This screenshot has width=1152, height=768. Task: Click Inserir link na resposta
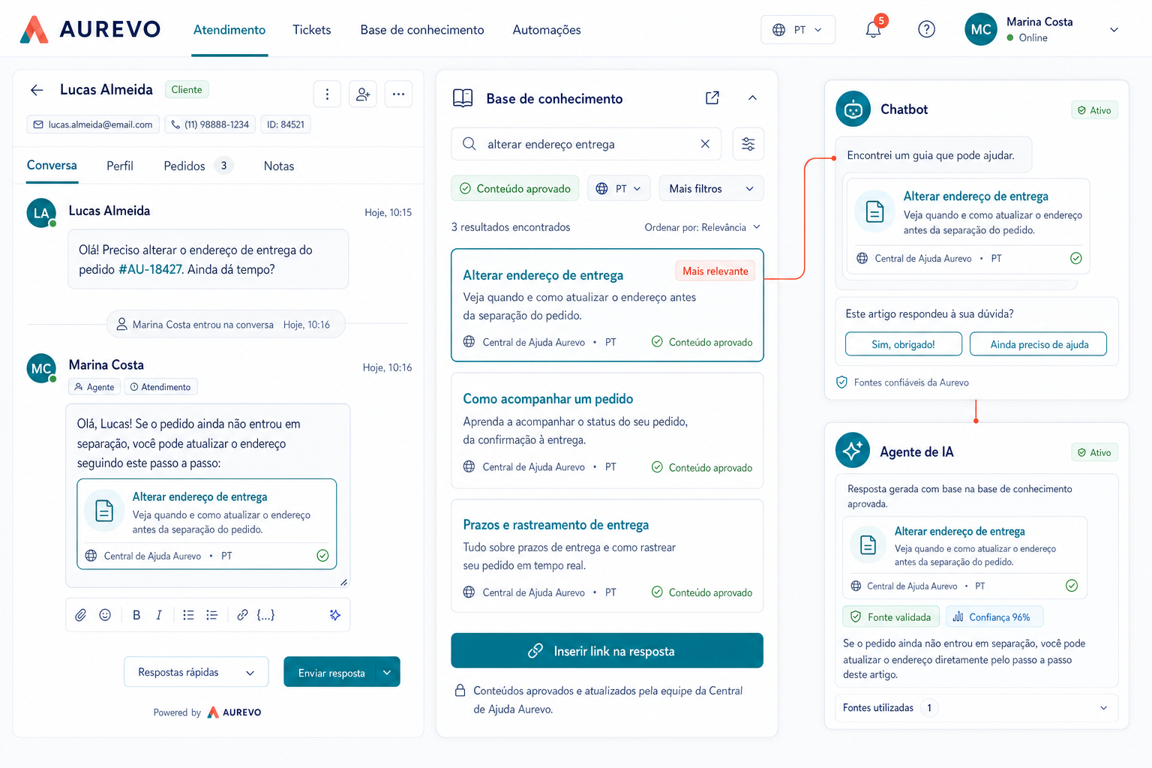tap(607, 651)
